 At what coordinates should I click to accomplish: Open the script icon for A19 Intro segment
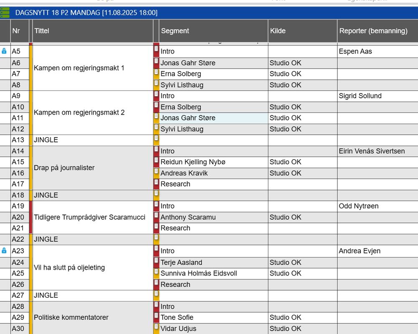click(x=156, y=204)
